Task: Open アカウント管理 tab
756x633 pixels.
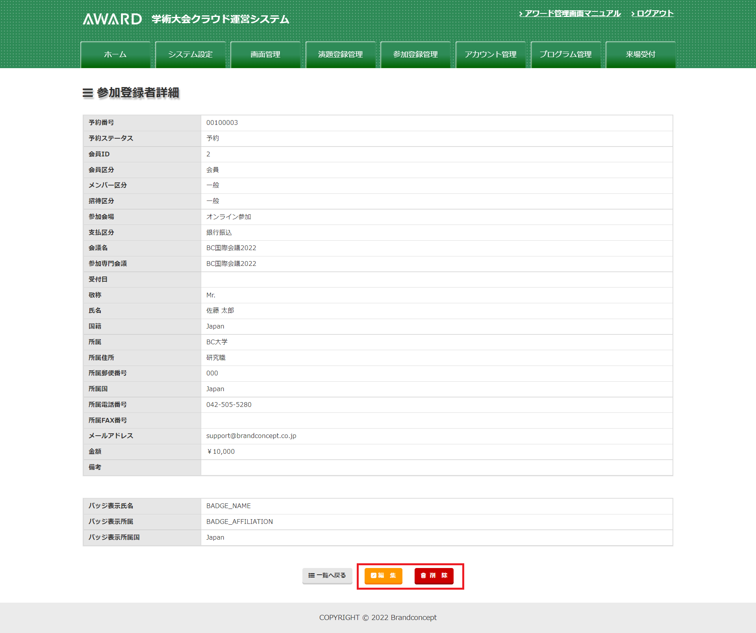Action: [491, 55]
